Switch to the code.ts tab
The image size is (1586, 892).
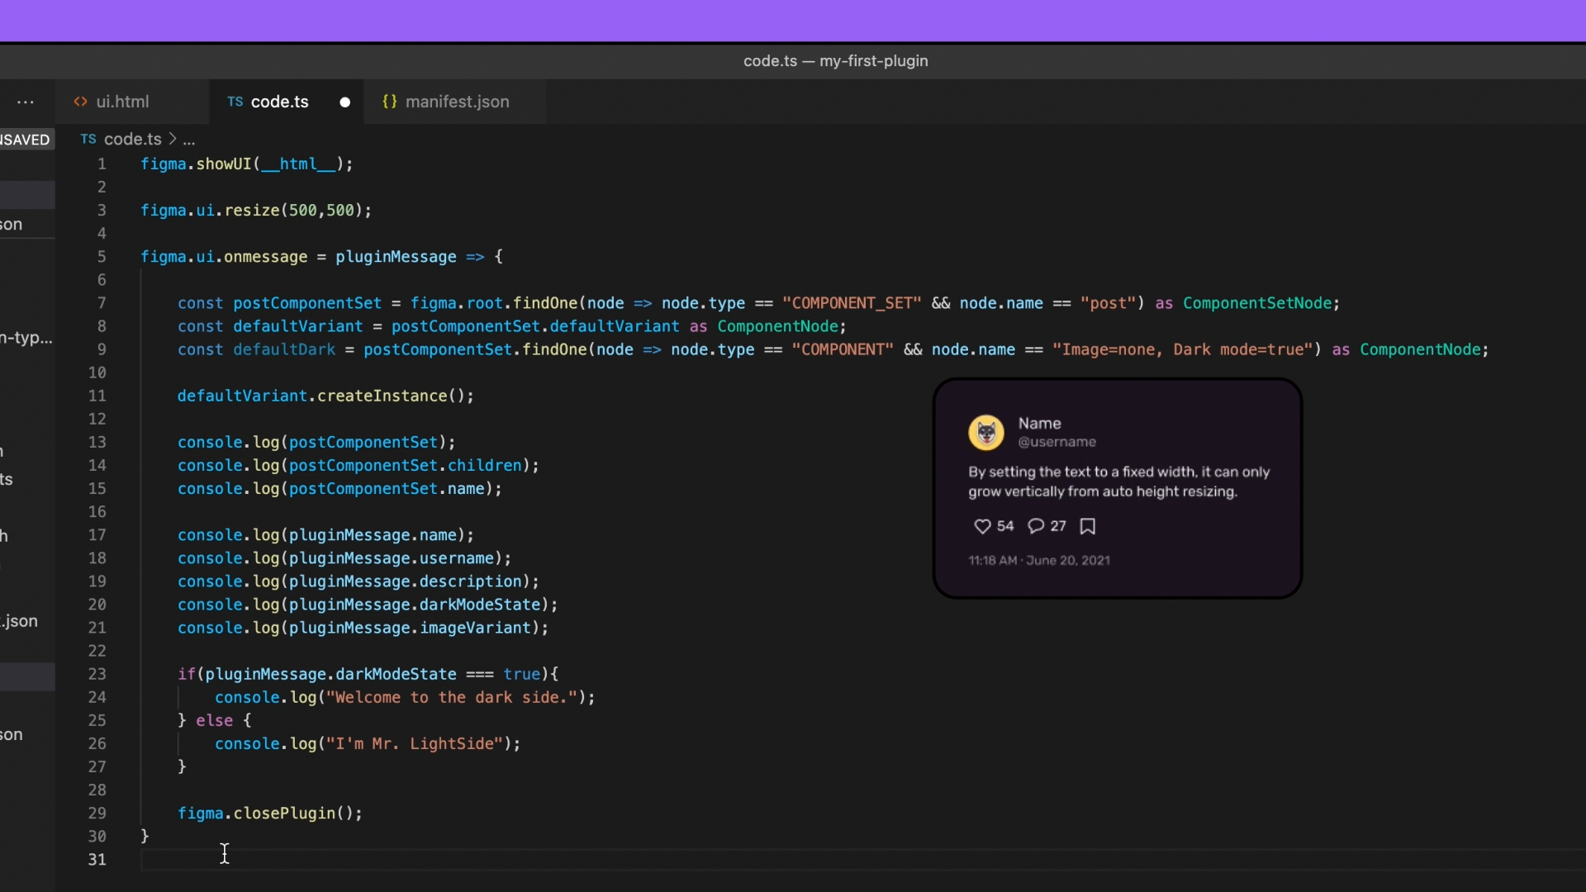tap(280, 102)
